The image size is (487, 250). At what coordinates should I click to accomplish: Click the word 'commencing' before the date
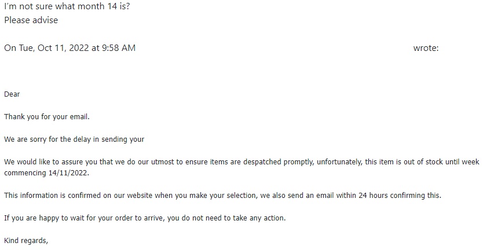25,173
